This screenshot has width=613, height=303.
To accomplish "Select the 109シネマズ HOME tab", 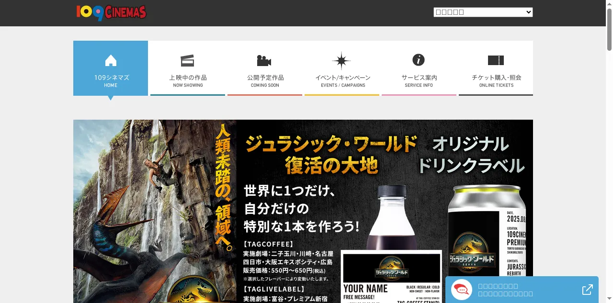I will (x=111, y=68).
